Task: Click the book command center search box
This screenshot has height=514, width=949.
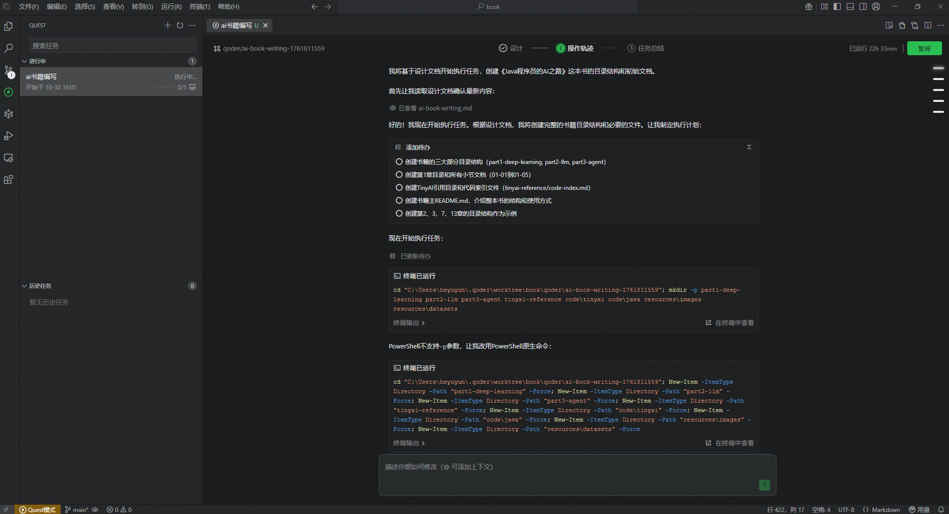Action: pyautogui.click(x=488, y=6)
